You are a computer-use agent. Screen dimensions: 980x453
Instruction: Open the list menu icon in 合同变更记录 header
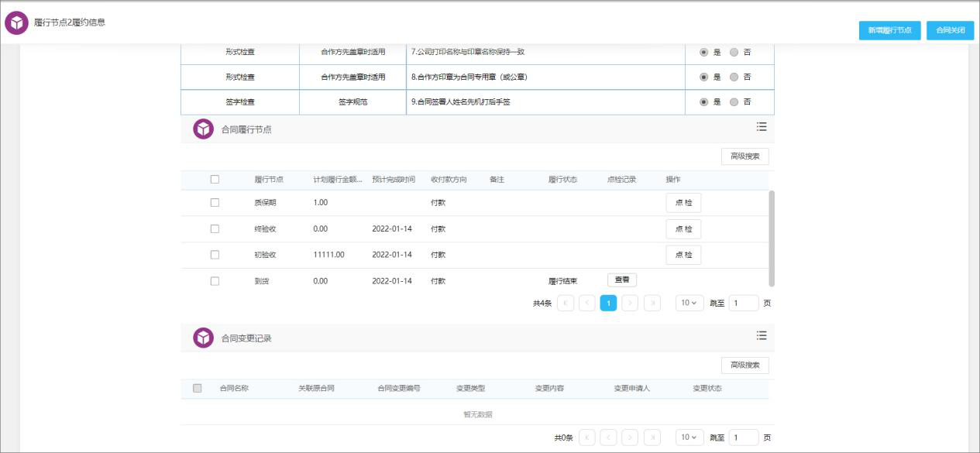point(762,335)
